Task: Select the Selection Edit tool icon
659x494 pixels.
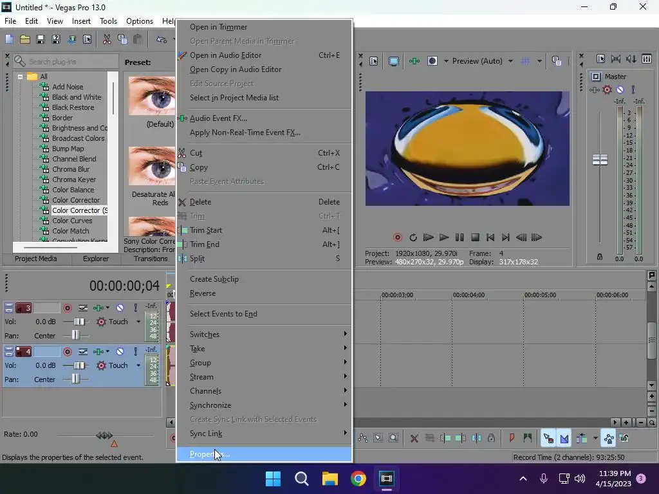Action: [378, 438]
